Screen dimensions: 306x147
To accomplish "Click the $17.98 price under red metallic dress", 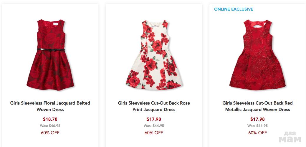I will (257, 119).
